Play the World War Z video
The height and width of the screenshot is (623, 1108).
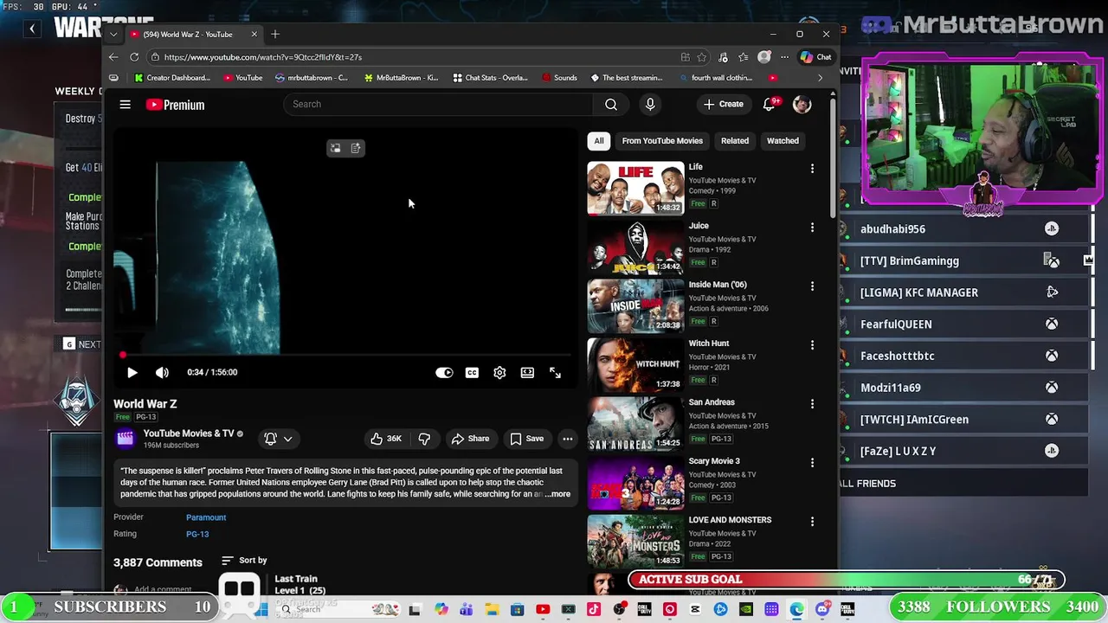pyautogui.click(x=132, y=372)
